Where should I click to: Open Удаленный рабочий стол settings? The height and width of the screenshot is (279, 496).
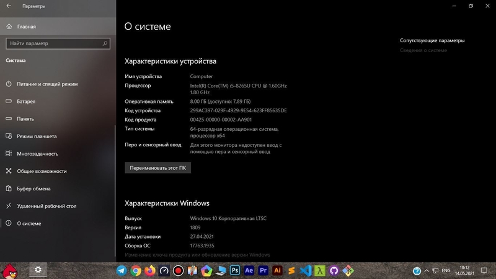point(58,206)
